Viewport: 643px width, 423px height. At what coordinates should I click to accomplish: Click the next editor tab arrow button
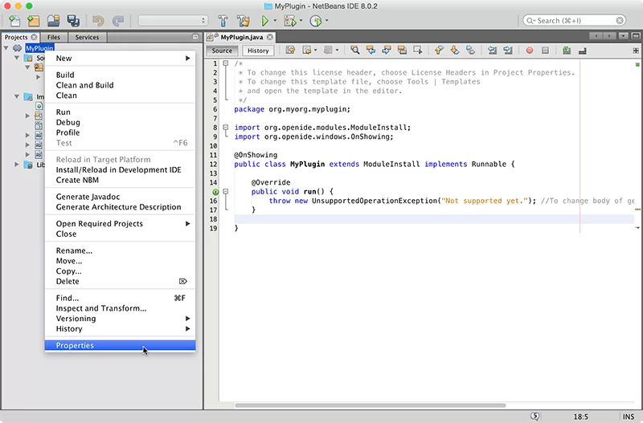point(609,36)
